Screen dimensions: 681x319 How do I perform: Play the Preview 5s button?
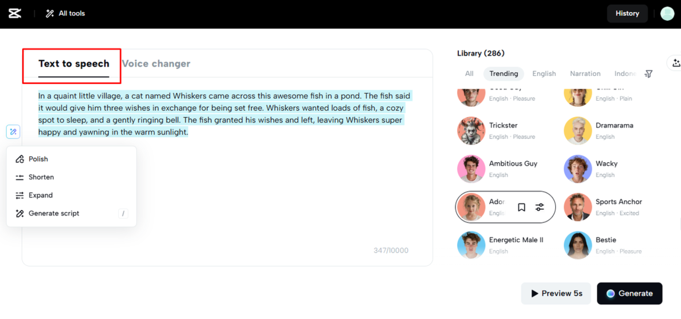coord(556,294)
